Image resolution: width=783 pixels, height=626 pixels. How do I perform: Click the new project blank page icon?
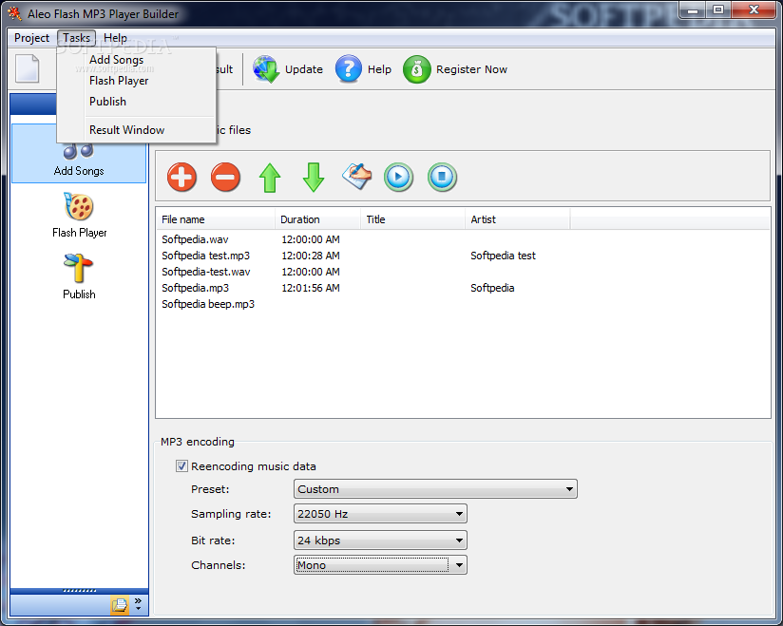28,69
